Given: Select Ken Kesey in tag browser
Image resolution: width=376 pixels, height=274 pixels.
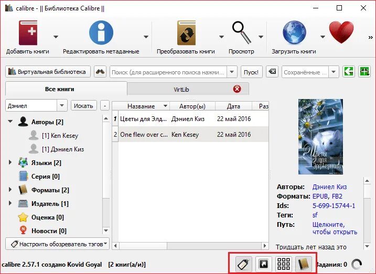Looking at the screenshot, I should (60, 136).
